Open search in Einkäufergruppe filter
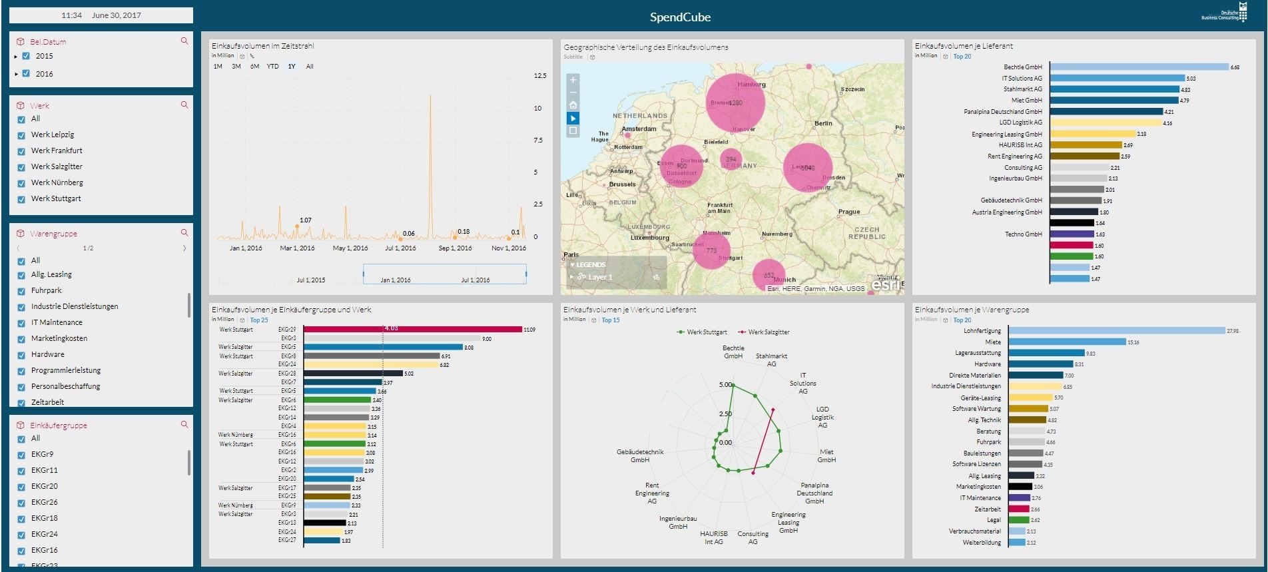The image size is (1268, 572). (184, 424)
